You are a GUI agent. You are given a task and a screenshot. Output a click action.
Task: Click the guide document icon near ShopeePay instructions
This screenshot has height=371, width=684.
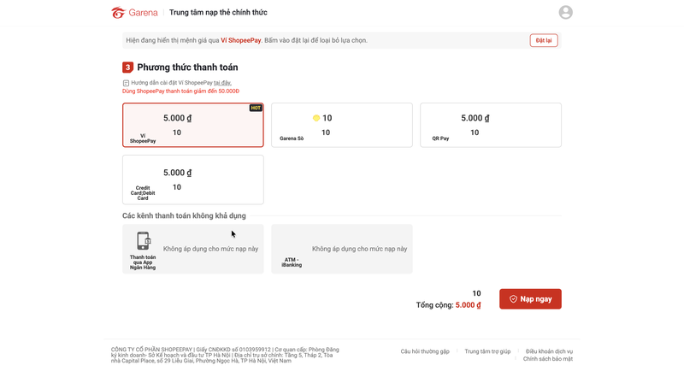[x=126, y=83]
